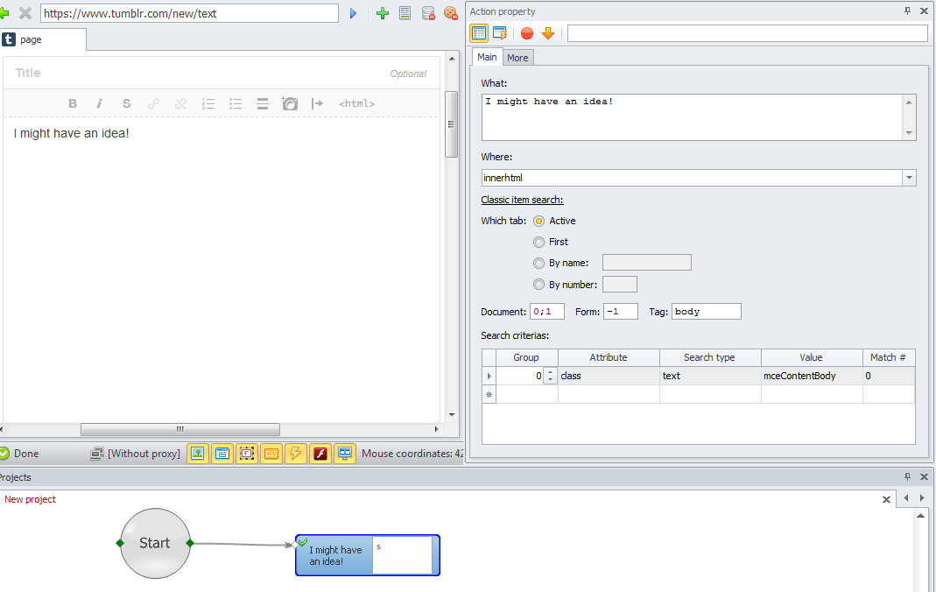Expand the first search criteria row arrow
Image resolution: width=936 pixels, height=592 pixels.
[489, 376]
